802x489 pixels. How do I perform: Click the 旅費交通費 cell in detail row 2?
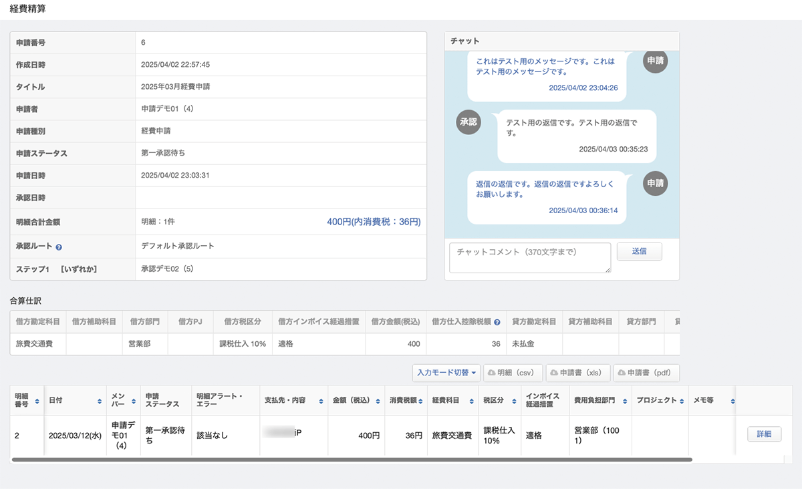452,436
